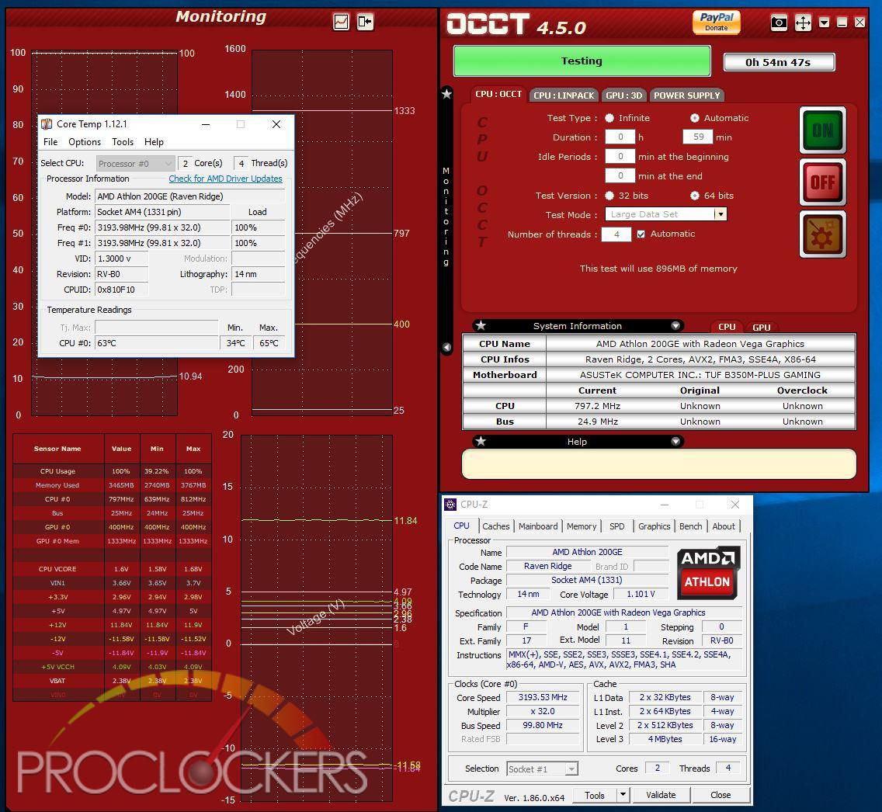882x812 pixels.
Task: Open the Graphics tab in CPU-Z
Action: tap(655, 526)
